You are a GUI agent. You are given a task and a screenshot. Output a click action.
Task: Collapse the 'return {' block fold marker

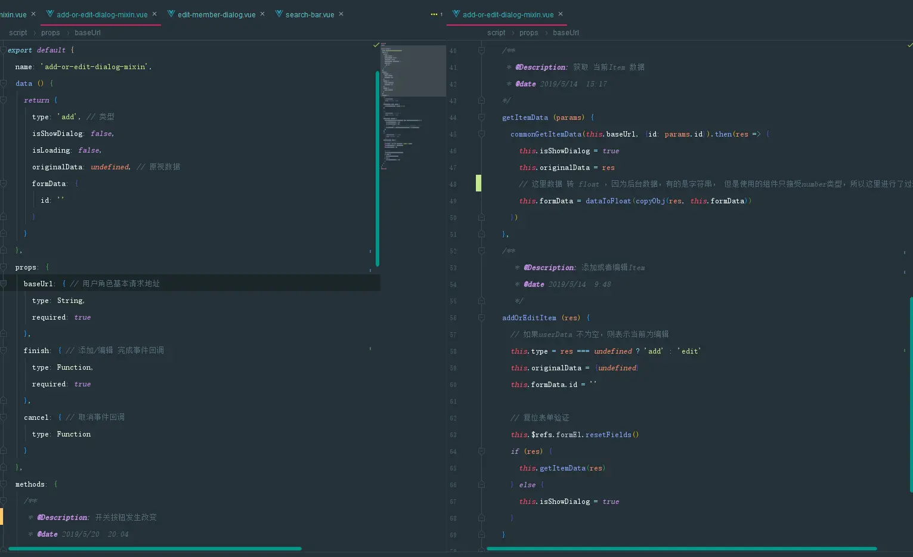3,100
